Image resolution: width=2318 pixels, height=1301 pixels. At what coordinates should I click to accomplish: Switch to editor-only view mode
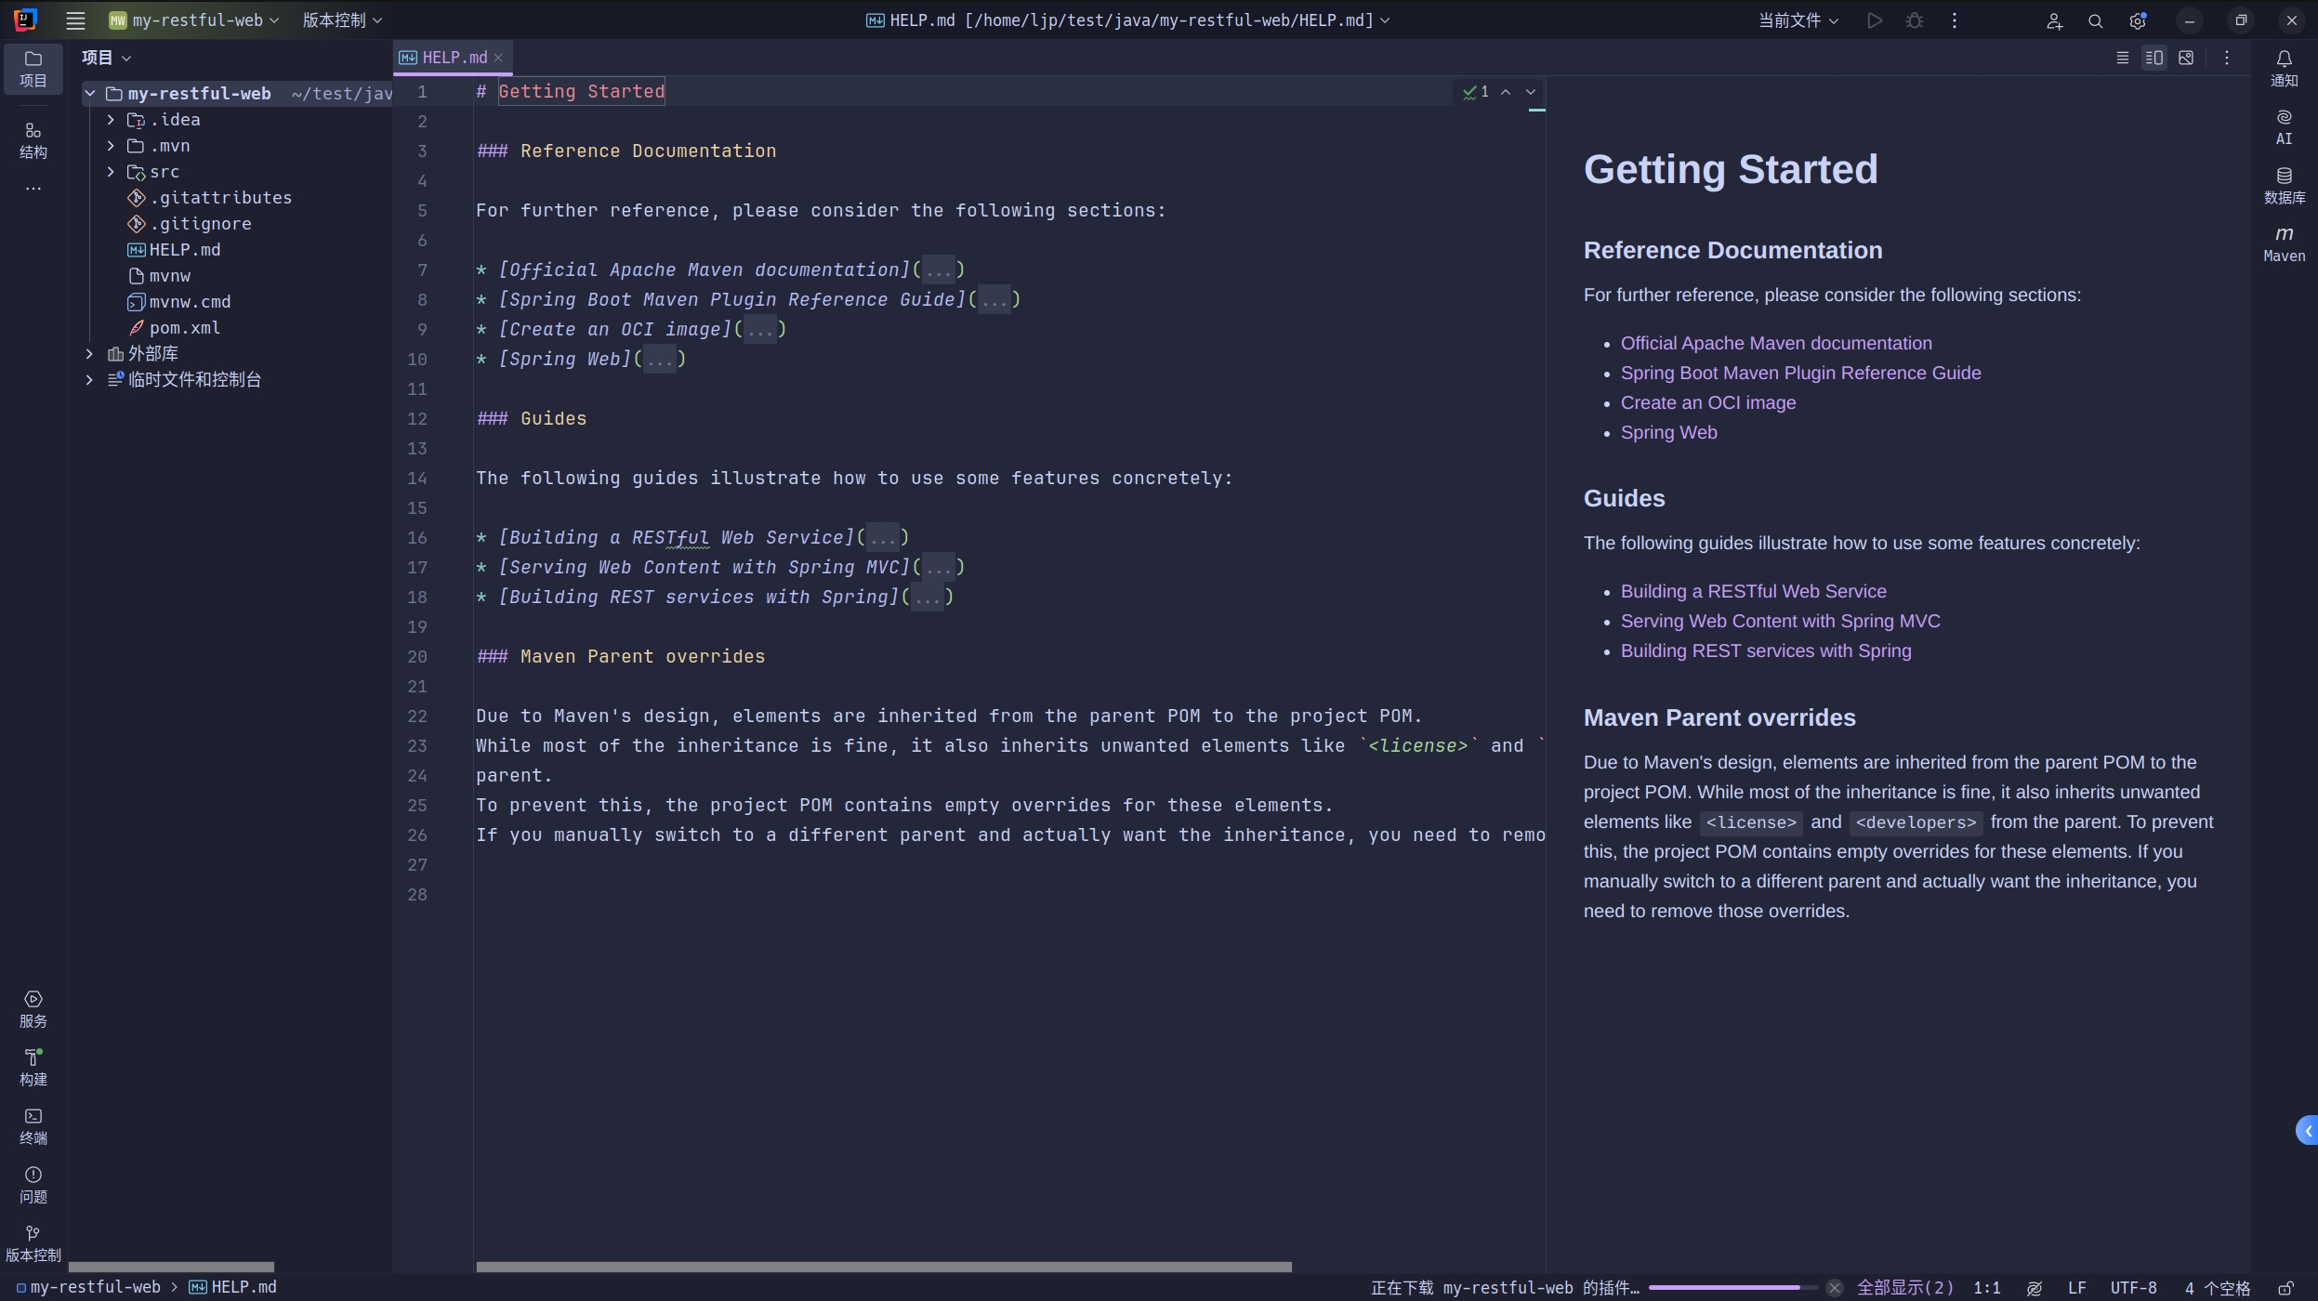click(2122, 58)
